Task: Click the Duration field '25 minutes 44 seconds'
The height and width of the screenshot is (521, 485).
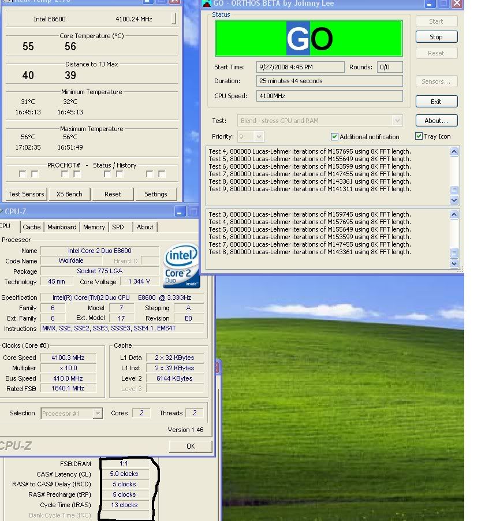Action: (330, 81)
